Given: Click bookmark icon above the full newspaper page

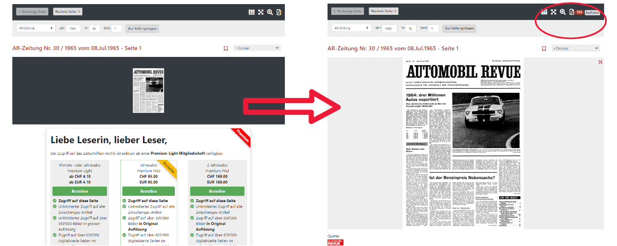Looking at the screenshot, I should (543, 48).
